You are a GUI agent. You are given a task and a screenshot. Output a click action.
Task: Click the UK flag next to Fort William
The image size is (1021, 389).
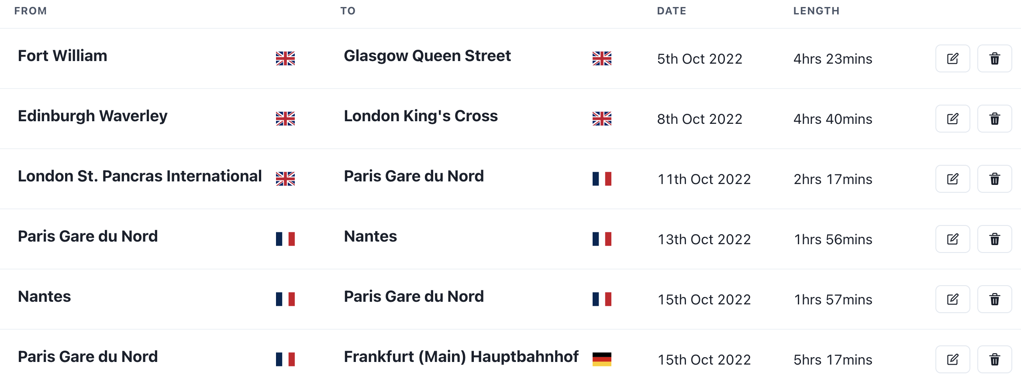285,58
